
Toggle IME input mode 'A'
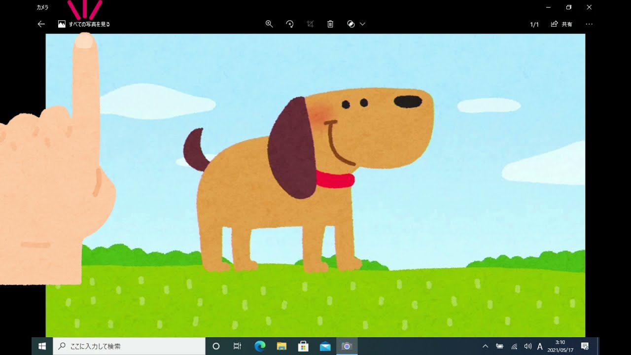pos(540,346)
